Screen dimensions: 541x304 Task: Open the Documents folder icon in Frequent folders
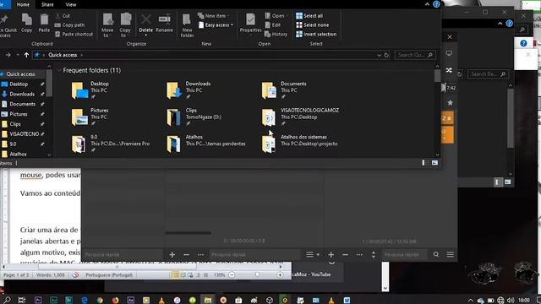269,90
